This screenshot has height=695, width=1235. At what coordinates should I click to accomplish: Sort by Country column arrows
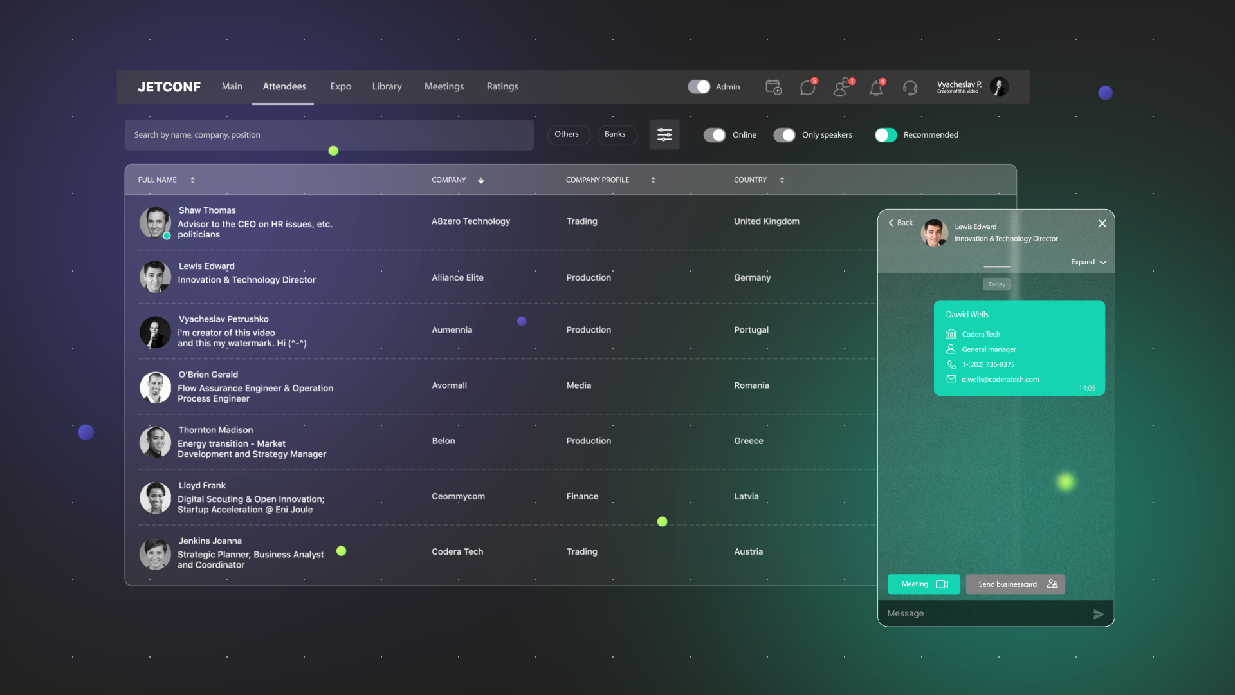pos(782,180)
